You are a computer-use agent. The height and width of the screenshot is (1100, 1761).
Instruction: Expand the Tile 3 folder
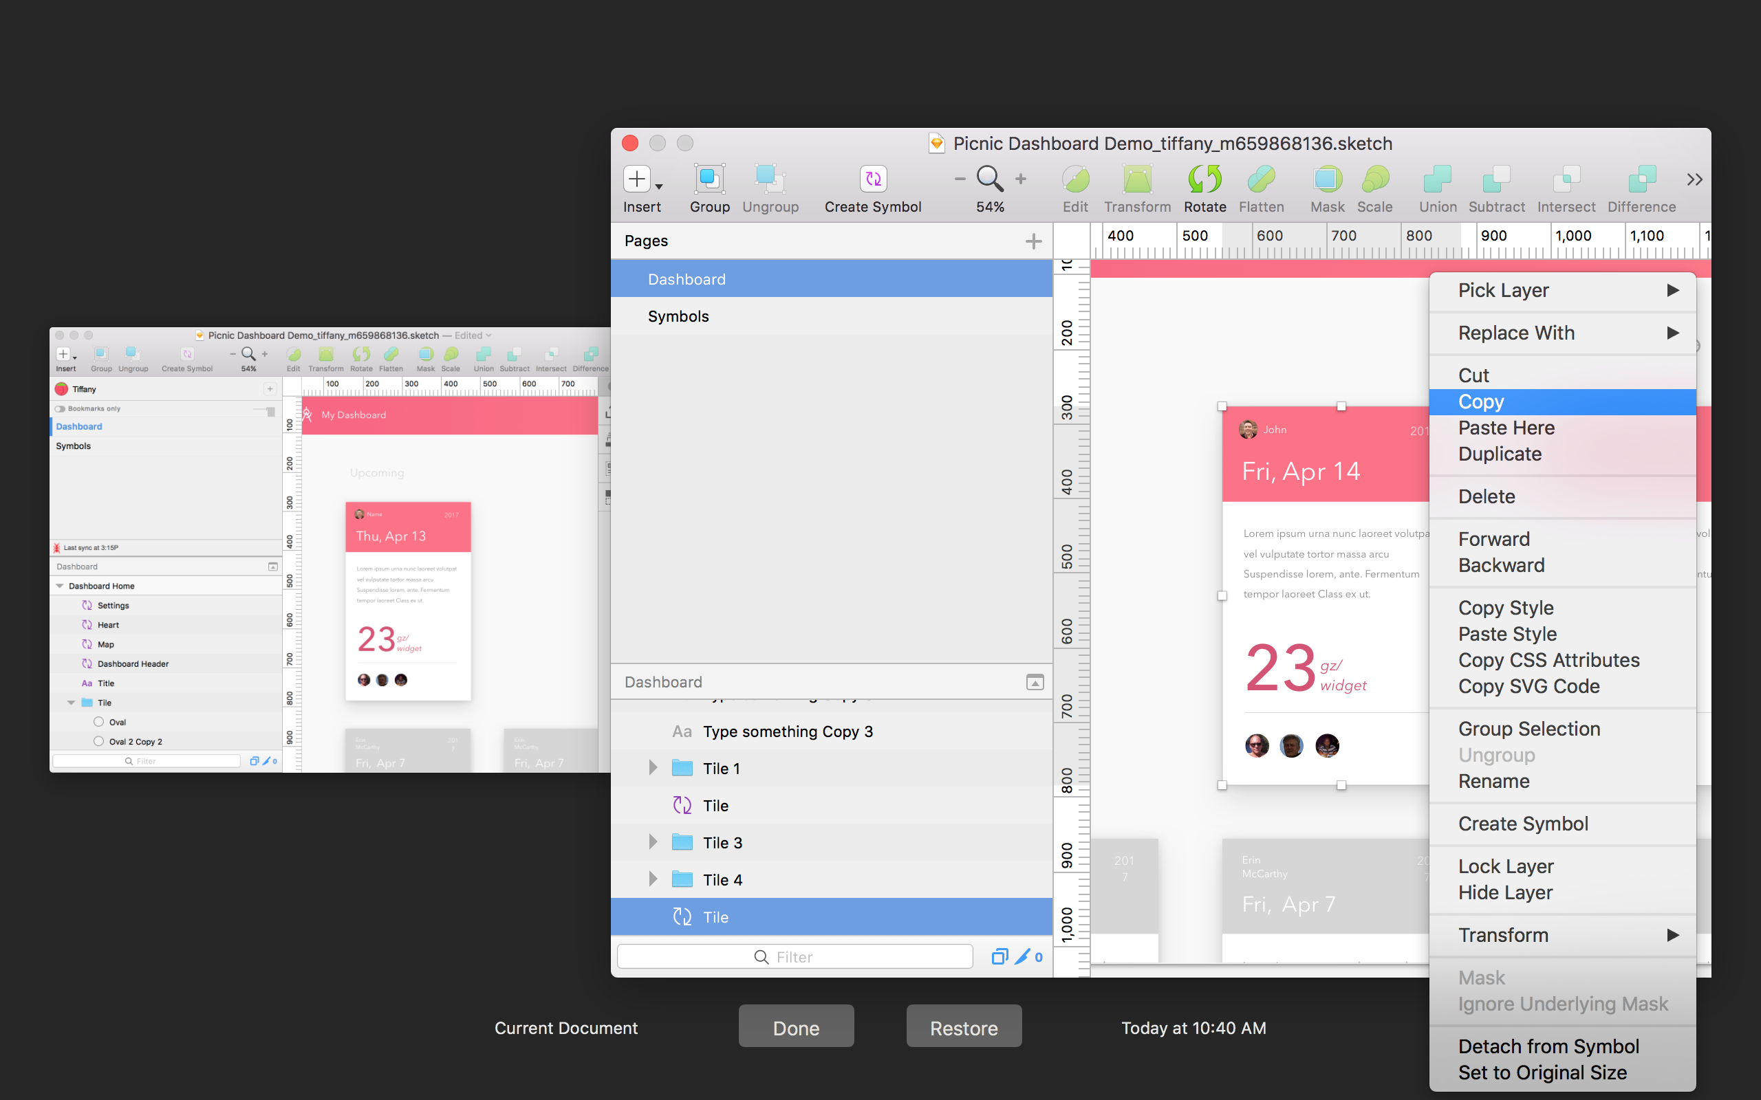pos(653,842)
